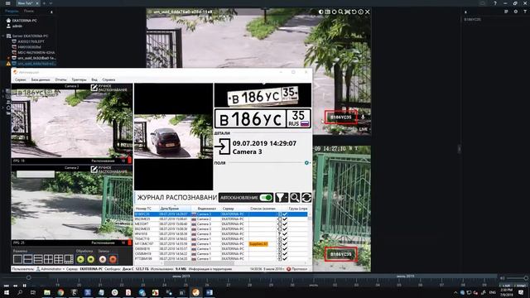This screenshot has width=530, height=298.
Task: Open Windows taskbar search
Action: point(20,292)
